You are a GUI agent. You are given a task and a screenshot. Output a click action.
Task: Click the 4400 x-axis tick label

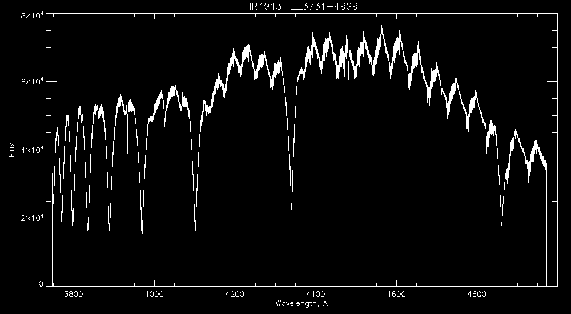click(x=316, y=294)
